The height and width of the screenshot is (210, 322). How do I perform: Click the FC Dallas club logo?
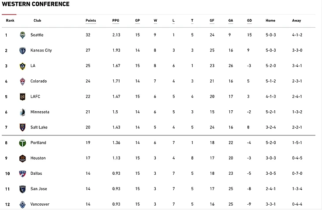point(22,174)
